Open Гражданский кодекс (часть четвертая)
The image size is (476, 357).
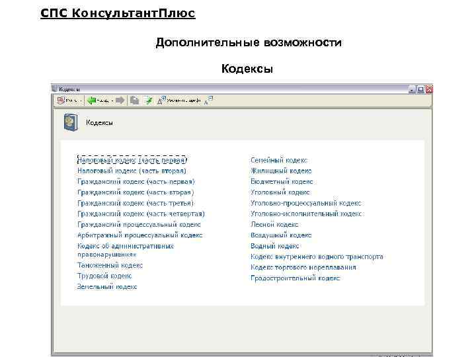141,214
